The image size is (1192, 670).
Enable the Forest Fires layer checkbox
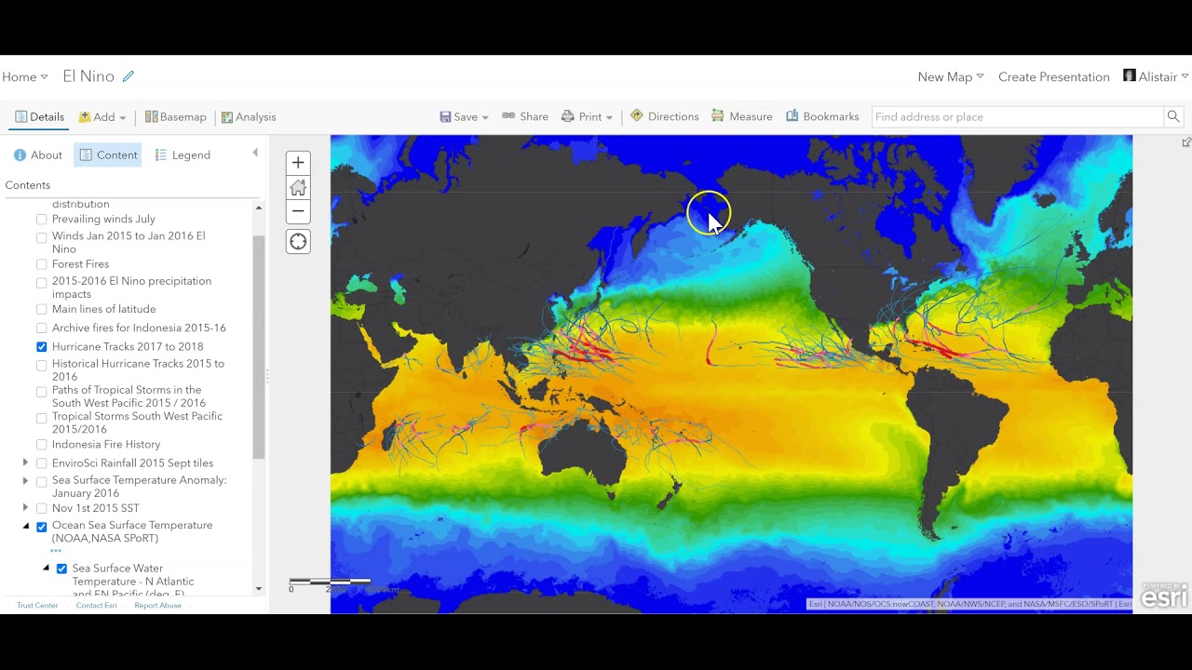[x=41, y=264]
